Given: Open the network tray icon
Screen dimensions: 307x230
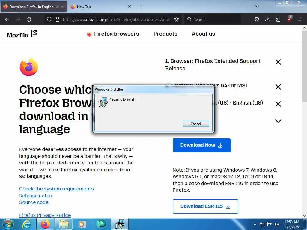Looking at the screenshot, I should [262, 224].
